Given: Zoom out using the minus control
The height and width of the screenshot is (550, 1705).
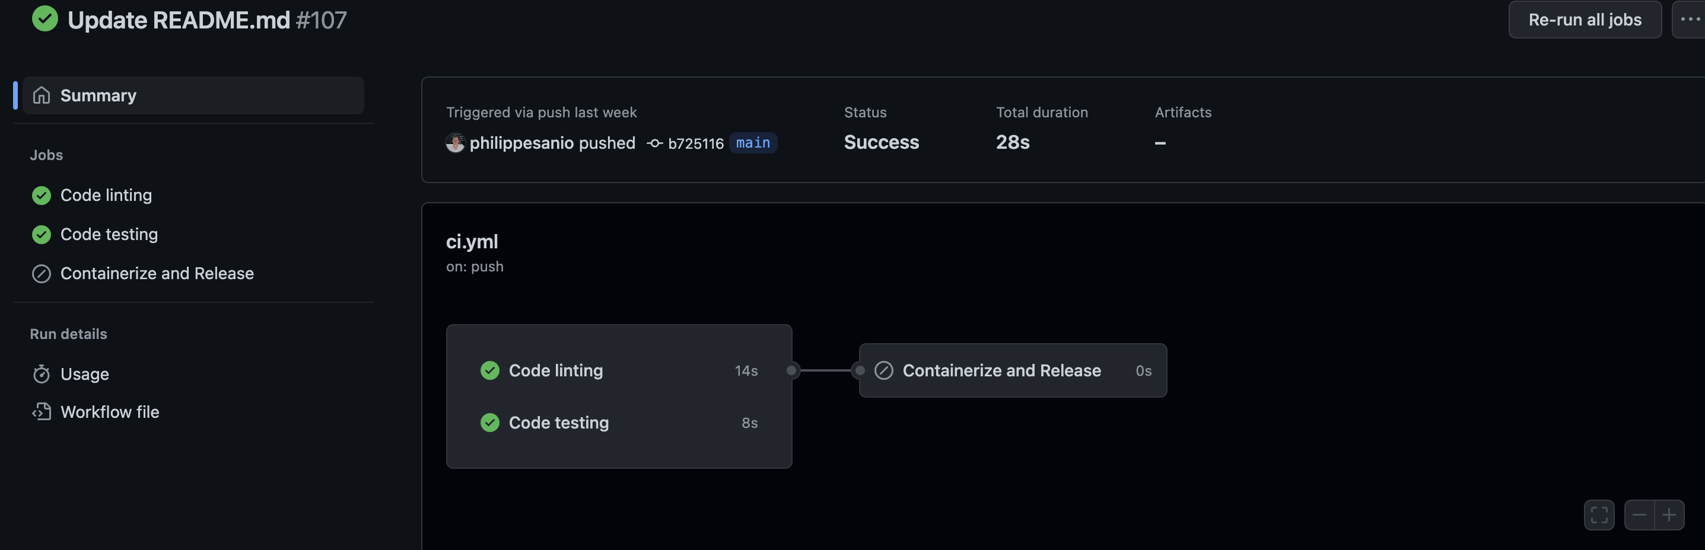Looking at the screenshot, I should (1639, 515).
